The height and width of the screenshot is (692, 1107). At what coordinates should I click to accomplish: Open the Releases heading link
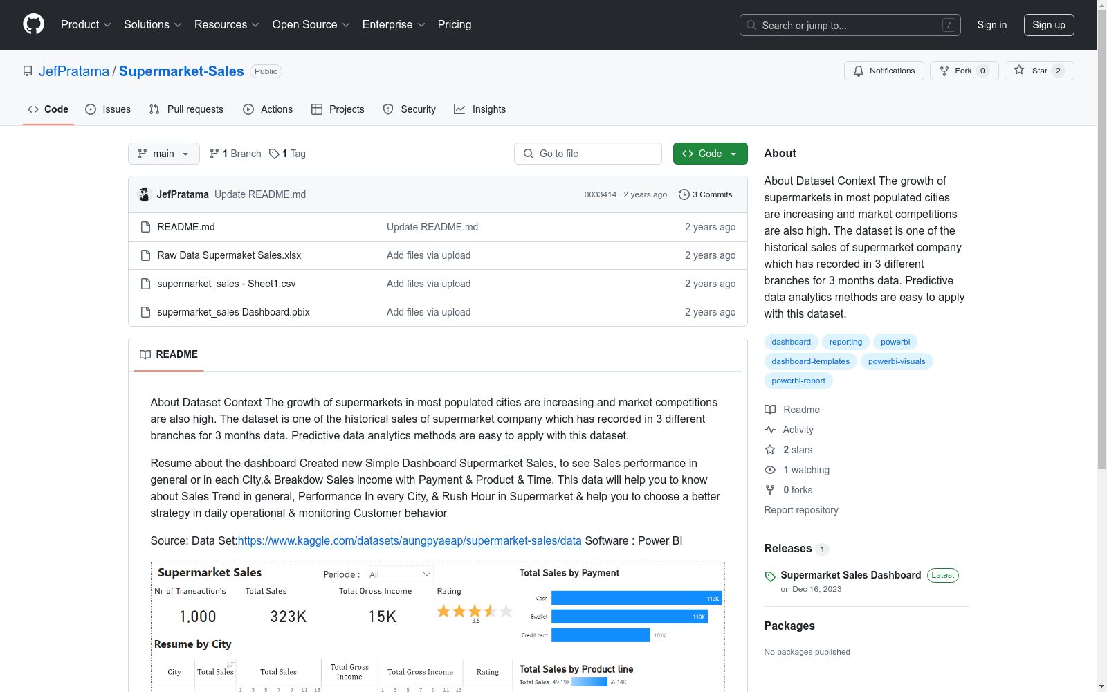coord(788,548)
